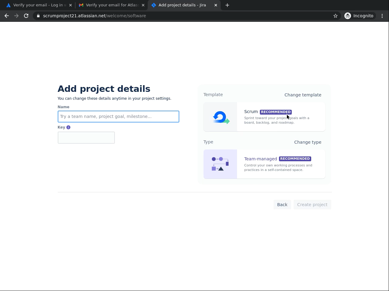View site security lock information
The image size is (389, 291).
point(38,16)
